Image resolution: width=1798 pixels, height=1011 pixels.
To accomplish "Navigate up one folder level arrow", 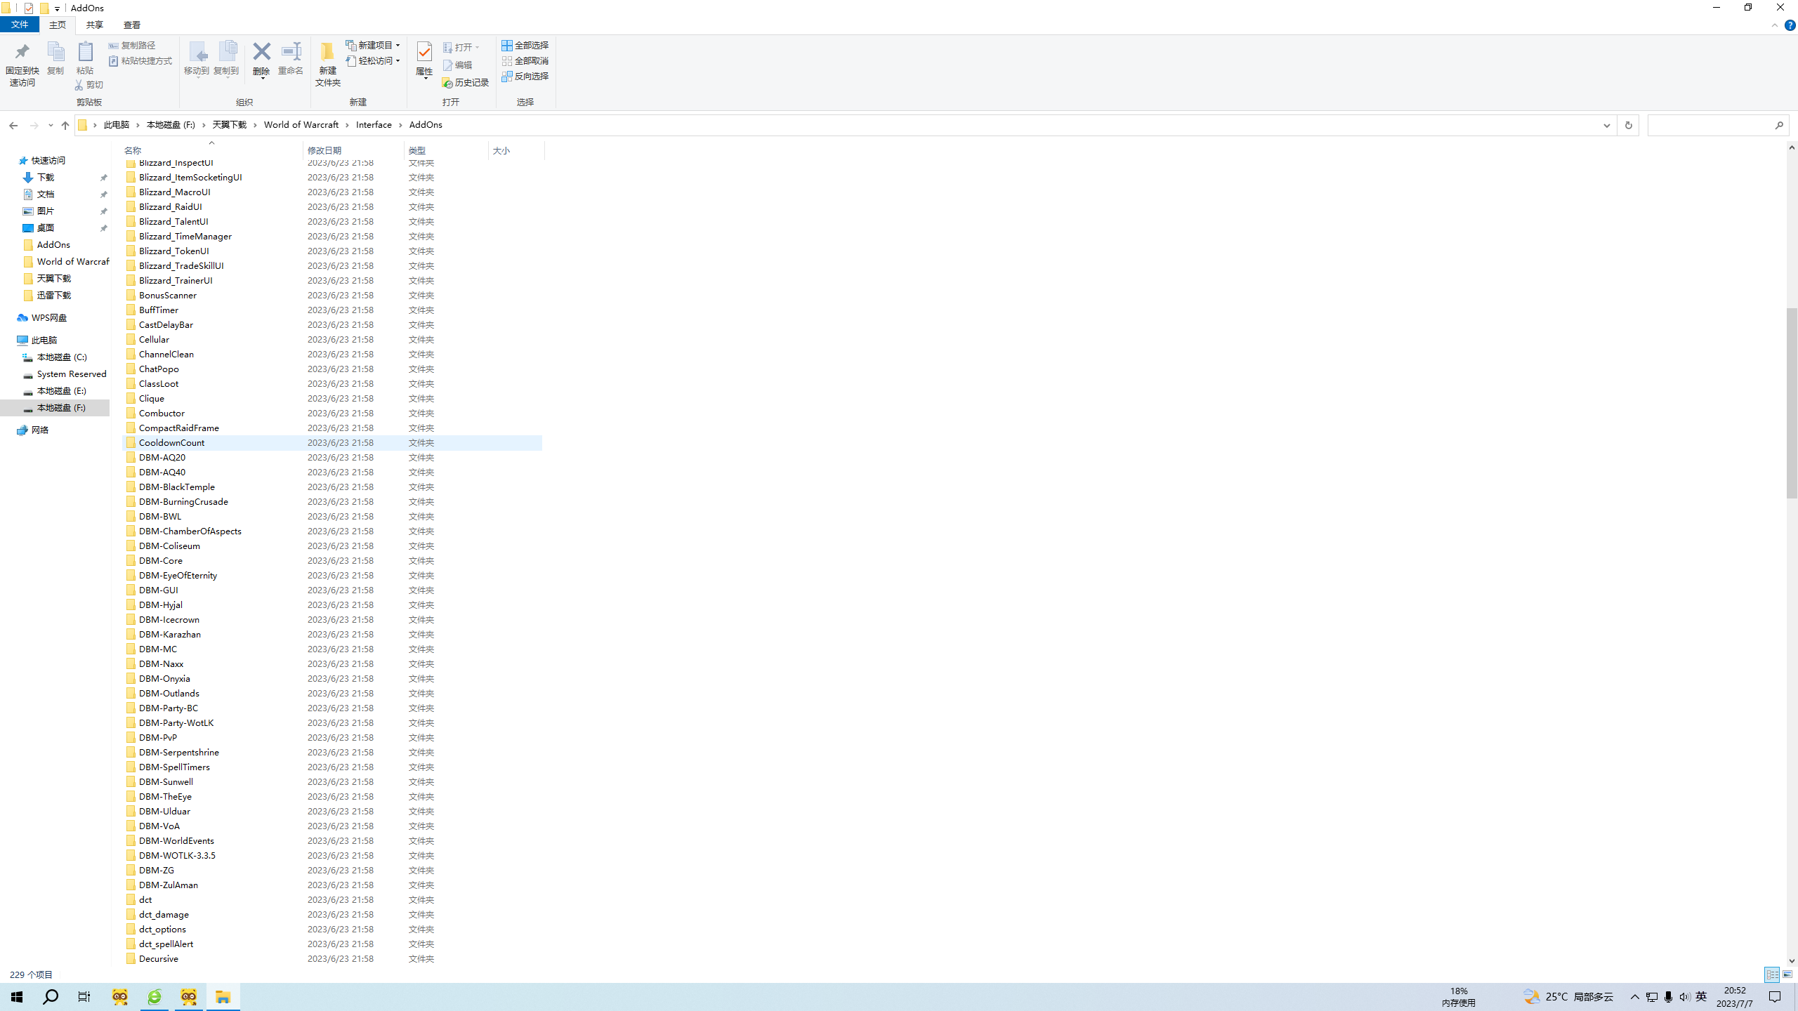I will tap(65, 125).
